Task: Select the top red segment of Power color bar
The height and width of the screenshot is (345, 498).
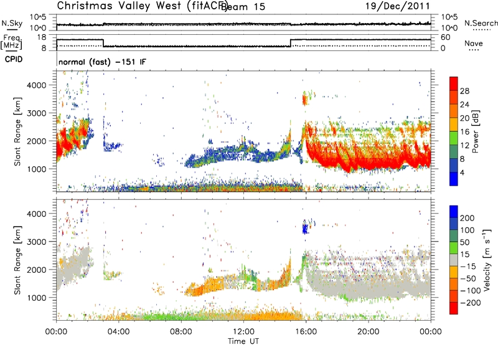Action: tap(454, 84)
